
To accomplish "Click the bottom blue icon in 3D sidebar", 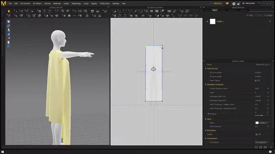I will point(9,46).
